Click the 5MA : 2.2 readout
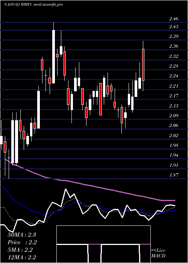 [20, 250]
